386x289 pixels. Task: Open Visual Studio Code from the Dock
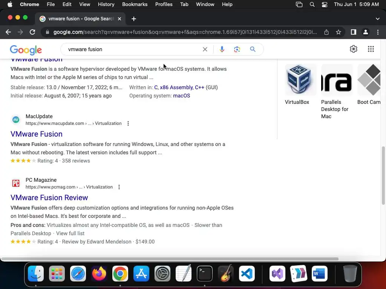pyautogui.click(x=247, y=274)
